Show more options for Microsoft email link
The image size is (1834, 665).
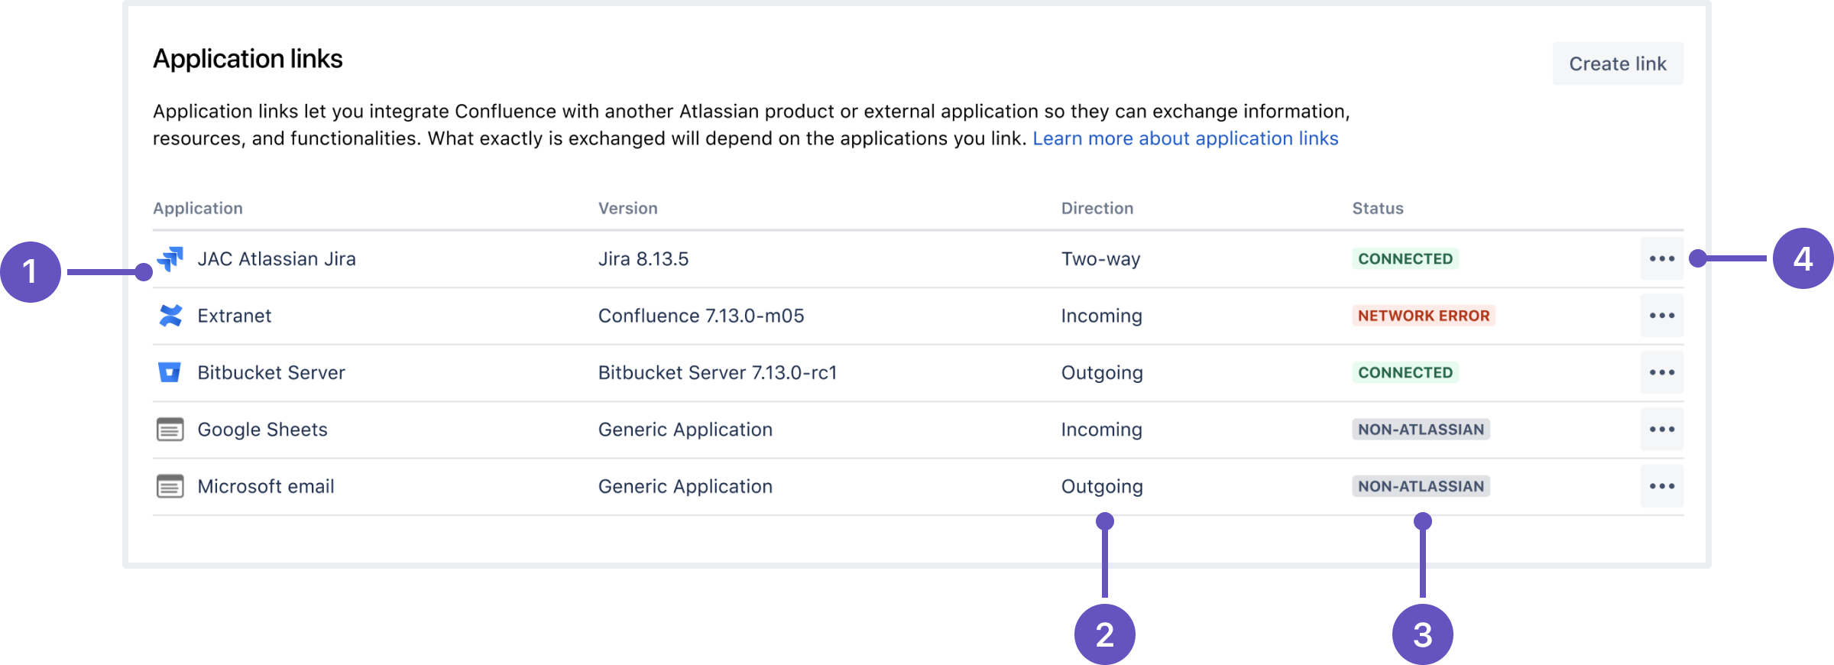click(1661, 486)
